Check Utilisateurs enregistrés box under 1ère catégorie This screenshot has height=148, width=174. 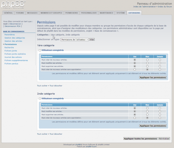point(40,50)
